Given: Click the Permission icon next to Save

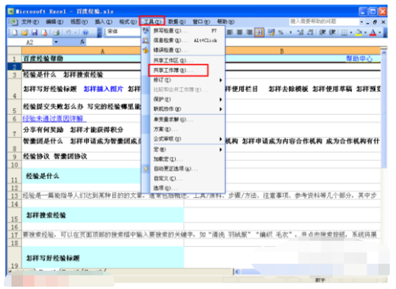Looking at the screenshot, I should click(44, 32).
